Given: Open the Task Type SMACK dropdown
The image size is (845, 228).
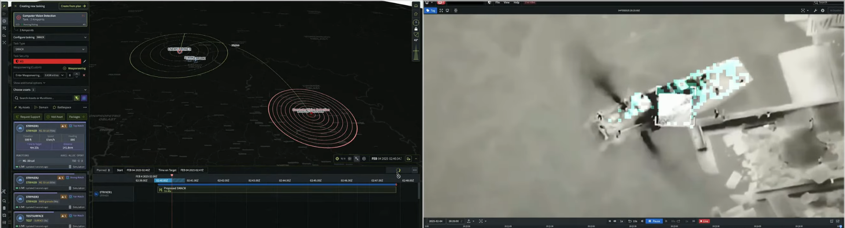Looking at the screenshot, I should click(50, 49).
